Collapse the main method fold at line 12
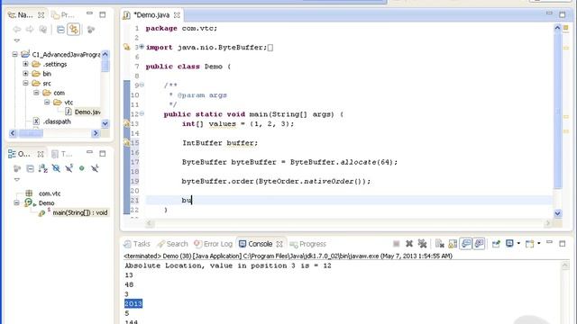Viewport: 577px width, 324px height. coord(142,114)
